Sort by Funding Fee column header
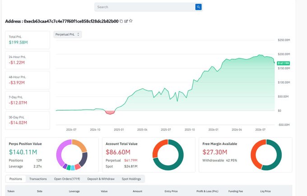 pos(236,192)
